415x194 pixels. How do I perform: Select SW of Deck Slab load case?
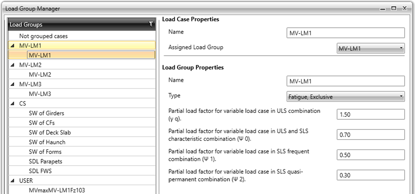click(50, 132)
